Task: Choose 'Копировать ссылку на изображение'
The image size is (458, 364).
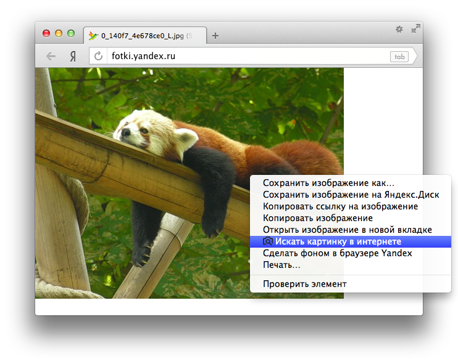Action: [x=340, y=206]
